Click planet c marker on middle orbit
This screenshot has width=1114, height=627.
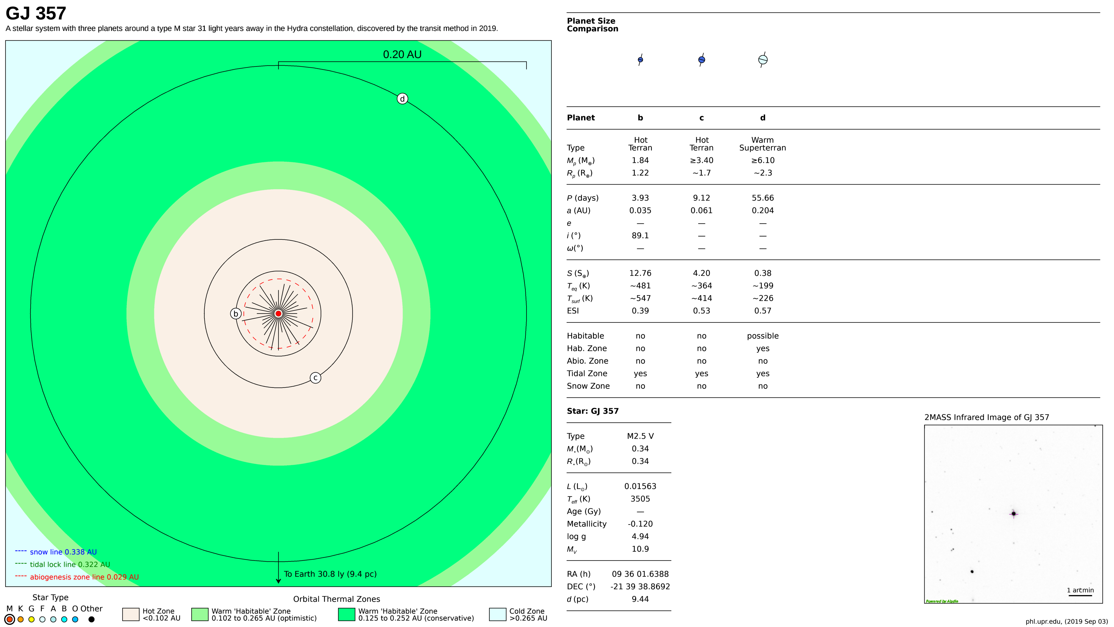tap(315, 378)
